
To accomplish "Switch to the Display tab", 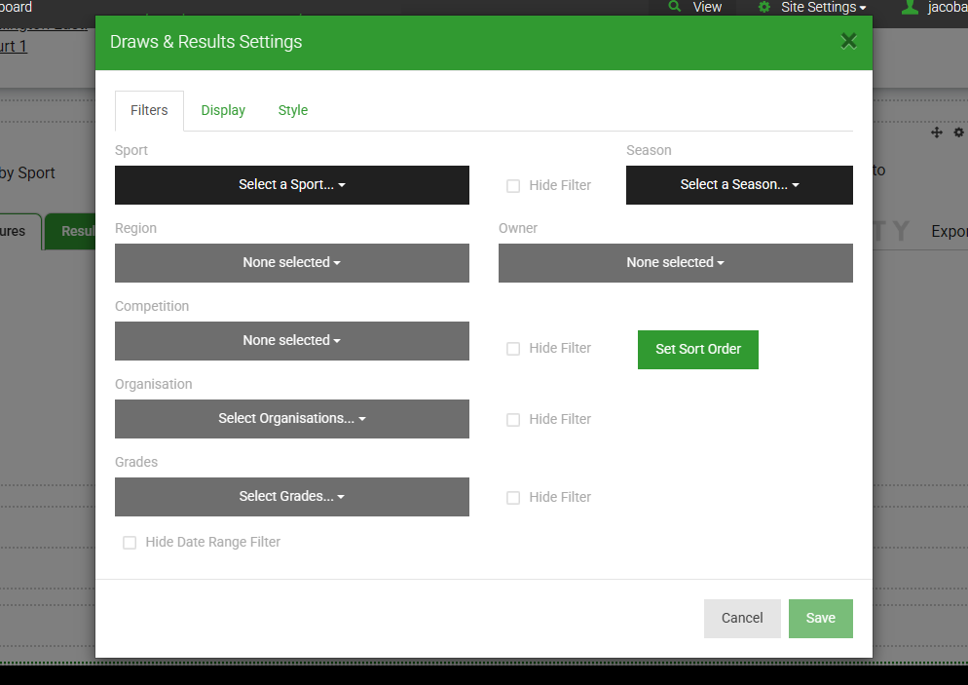I will click(223, 110).
